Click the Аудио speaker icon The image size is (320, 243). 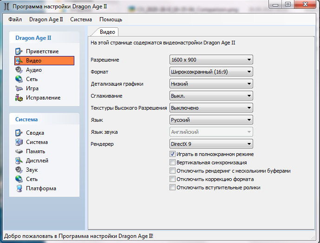coord(19,70)
